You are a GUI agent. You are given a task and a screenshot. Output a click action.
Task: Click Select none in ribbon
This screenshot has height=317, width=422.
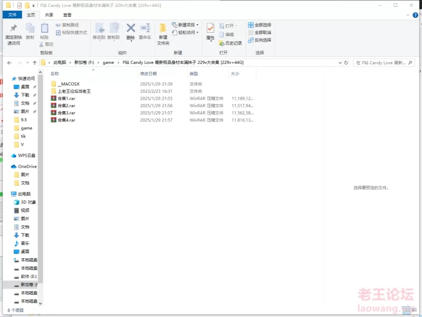click(260, 33)
